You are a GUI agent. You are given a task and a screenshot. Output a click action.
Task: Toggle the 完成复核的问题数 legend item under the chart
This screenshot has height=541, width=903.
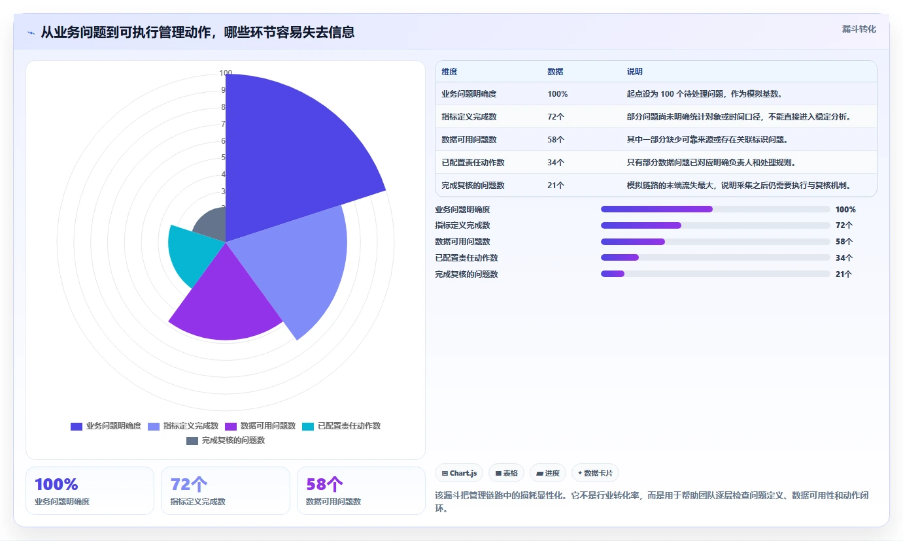(226, 440)
